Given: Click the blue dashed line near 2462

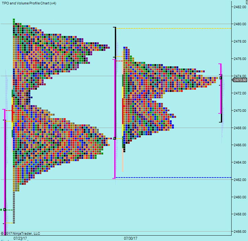Looking at the screenshot, I should click(x=172, y=177).
